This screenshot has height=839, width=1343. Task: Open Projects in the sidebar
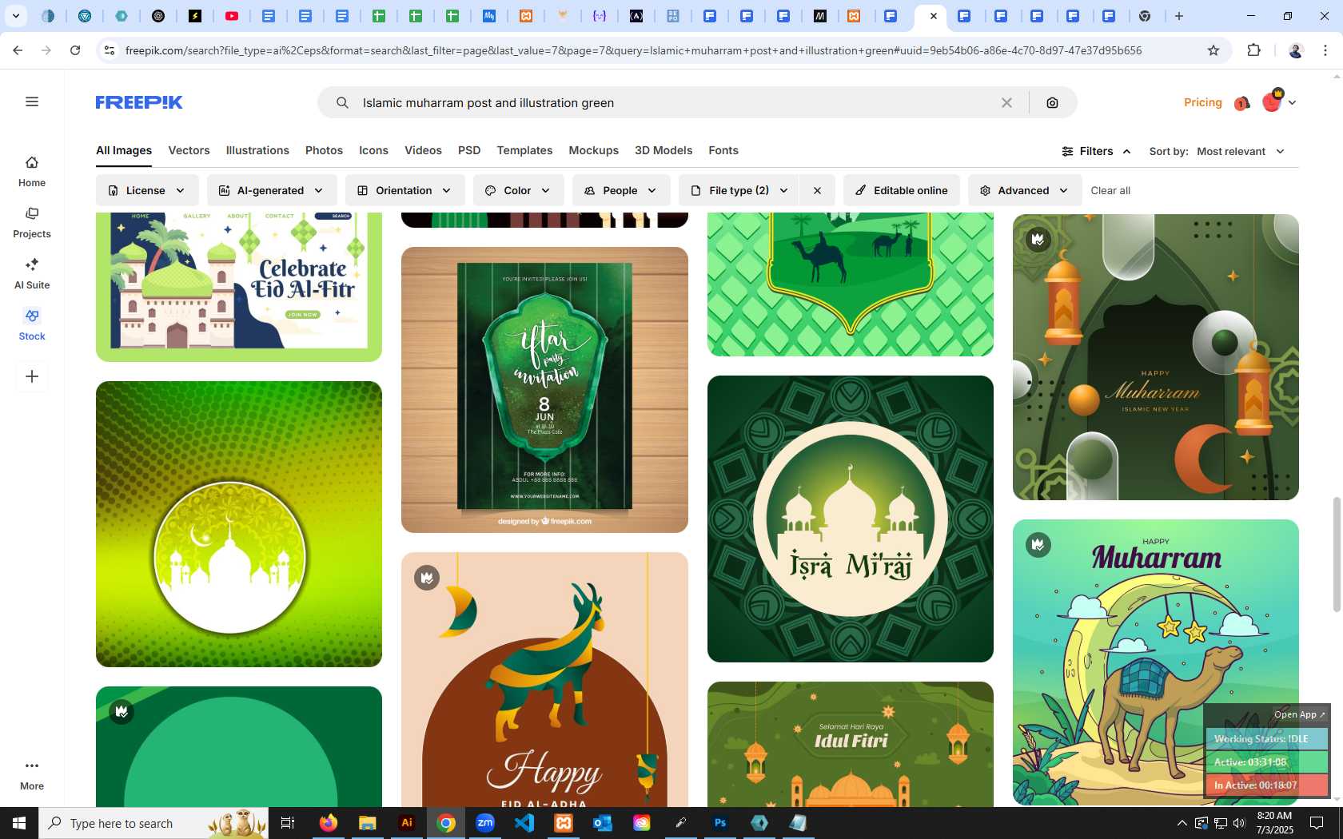[x=32, y=223]
